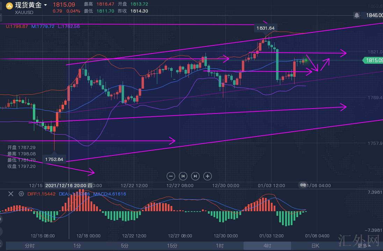Click the XAUUSD ticker text
This screenshot has height=251, width=383.
24,12
